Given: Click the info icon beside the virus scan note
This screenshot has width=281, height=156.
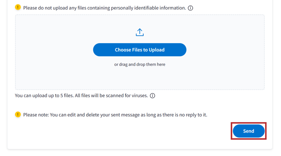Looking at the screenshot, I should [x=153, y=96].
